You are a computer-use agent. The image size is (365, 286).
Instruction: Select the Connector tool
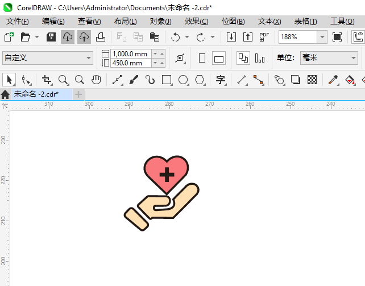[258, 80]
